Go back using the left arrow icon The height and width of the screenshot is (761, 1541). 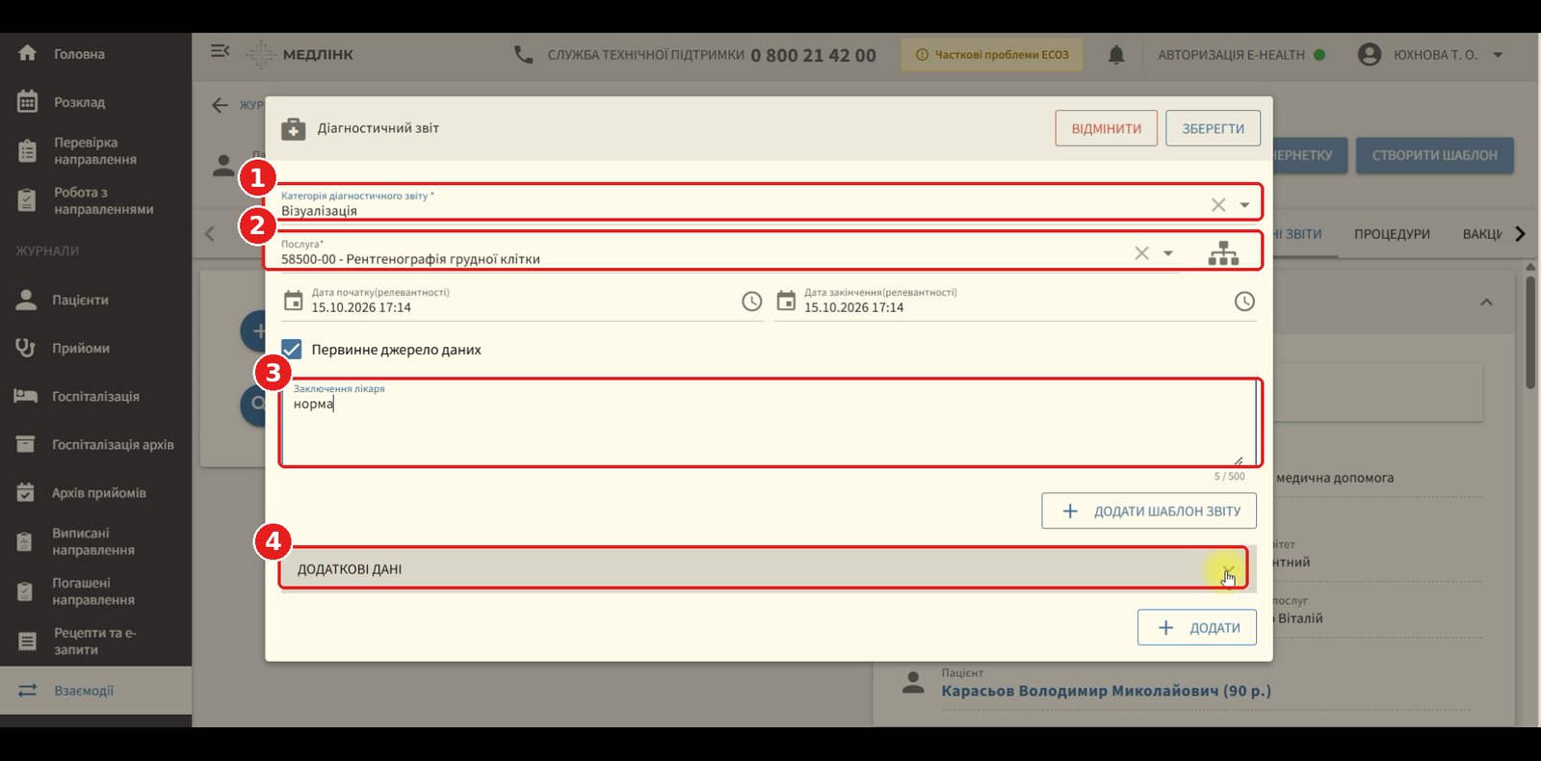[x=220, y=105]
